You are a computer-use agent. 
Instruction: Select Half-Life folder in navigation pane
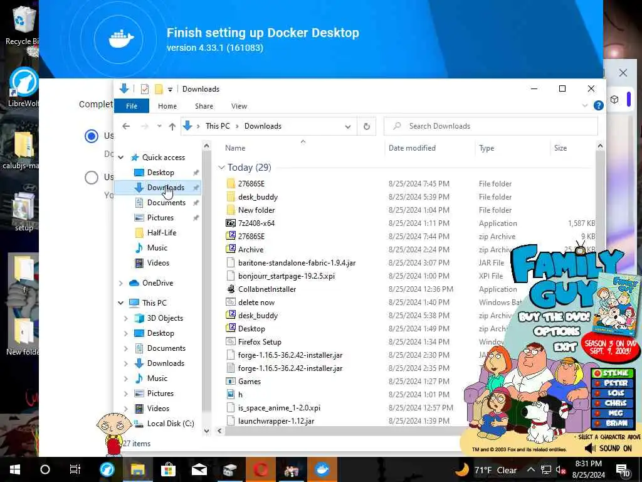click(161, 233)
